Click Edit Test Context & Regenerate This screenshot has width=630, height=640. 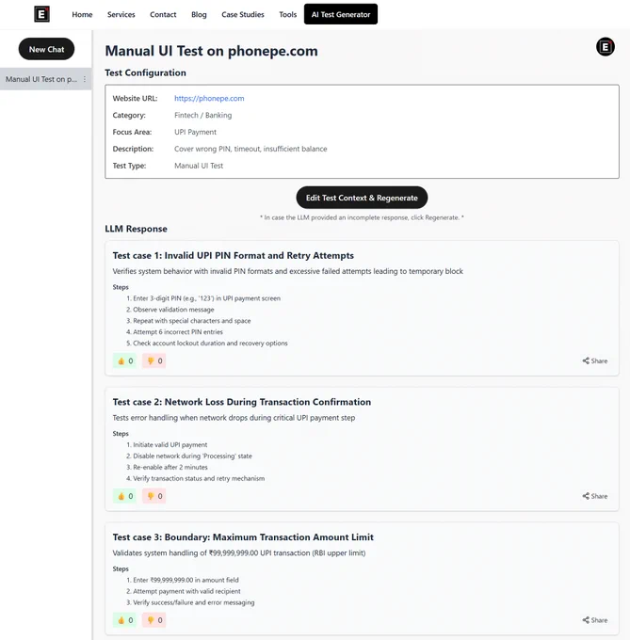362,198
